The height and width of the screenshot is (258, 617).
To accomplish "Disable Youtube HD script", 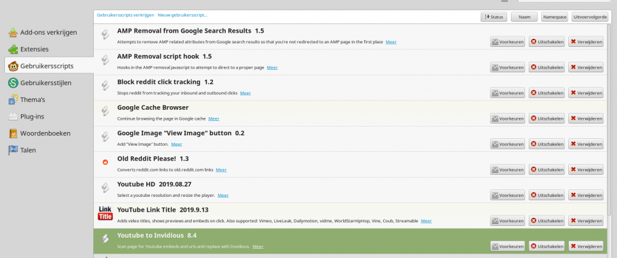I will 547,195.
